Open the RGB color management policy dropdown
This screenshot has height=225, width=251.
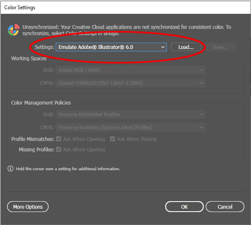click(x=131, y=114)
